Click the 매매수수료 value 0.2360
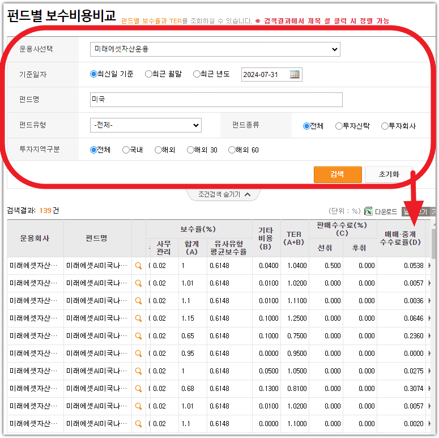 tap(414, 336)
